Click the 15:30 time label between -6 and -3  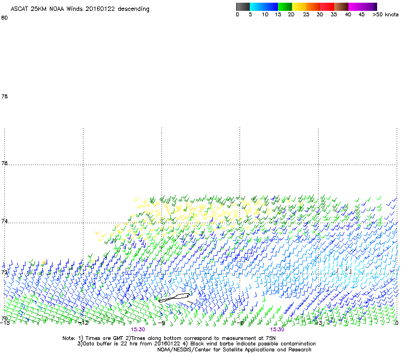277,330
